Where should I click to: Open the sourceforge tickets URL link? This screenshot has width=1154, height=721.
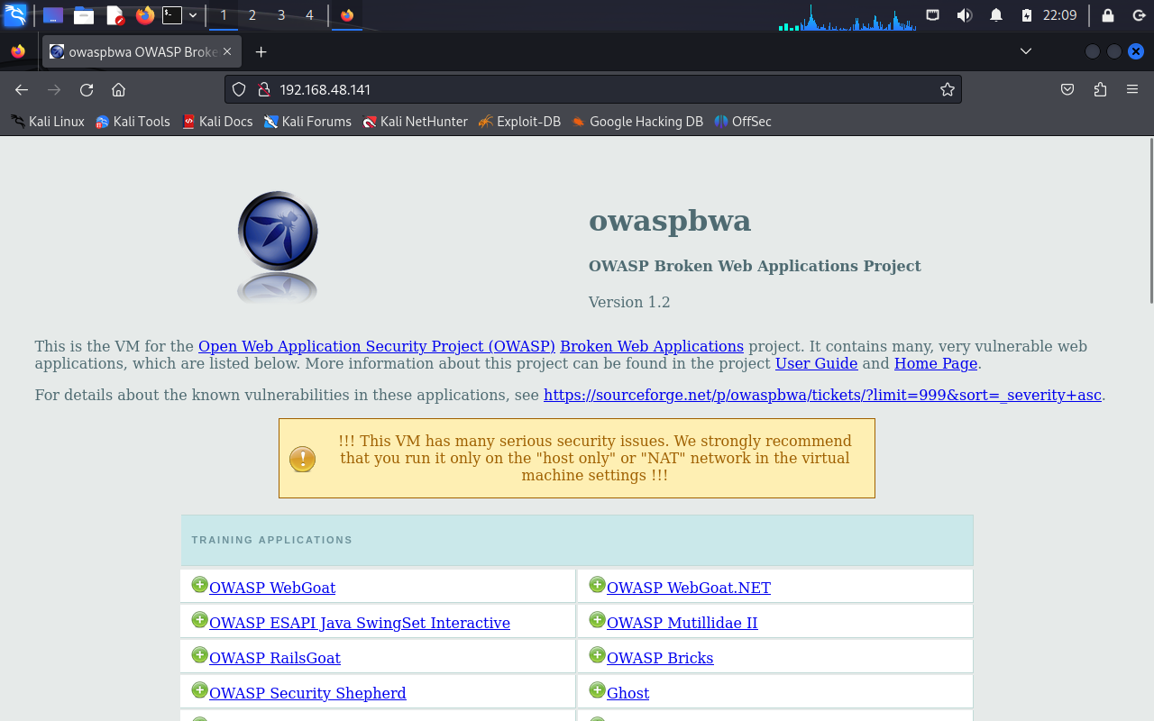[823, 395]
